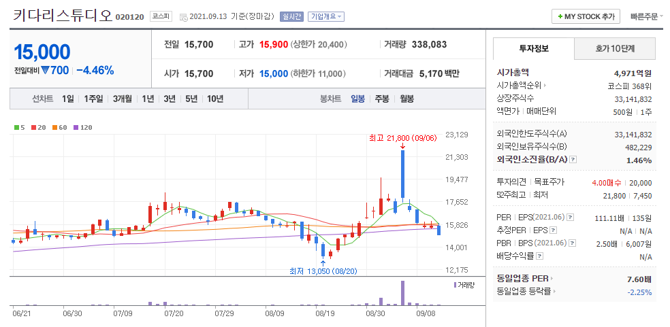Open help icon next to PER EPS(2021.06)
This screenshot has height=327, width=670.
coord(571,218)
